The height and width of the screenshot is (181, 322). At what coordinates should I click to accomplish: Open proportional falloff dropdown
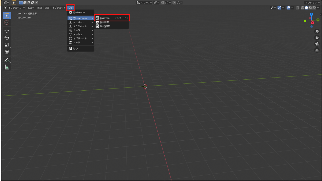(180, 3)
